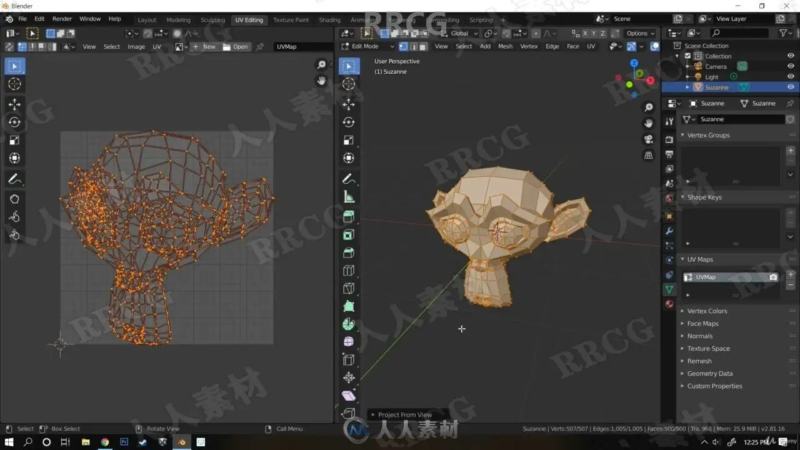Open Modifier properties wrench tab

(669, 231)
